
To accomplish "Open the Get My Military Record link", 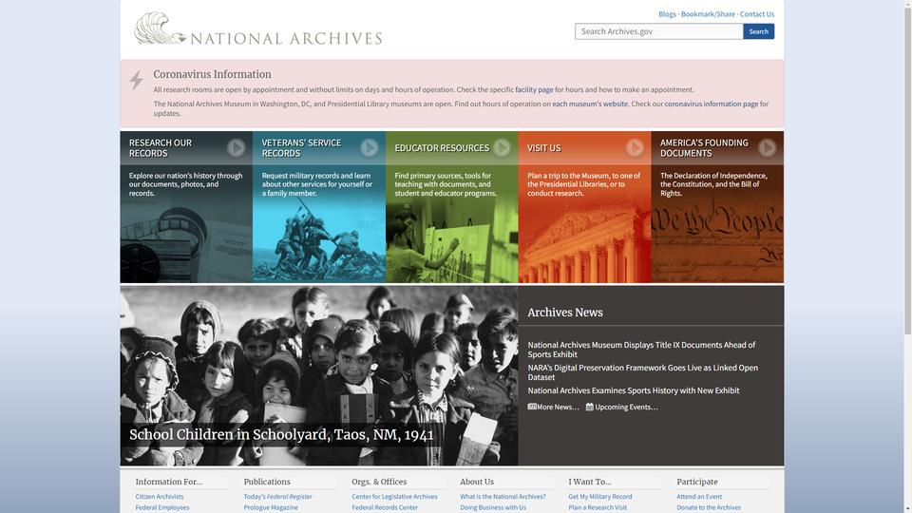I will 599,496.
